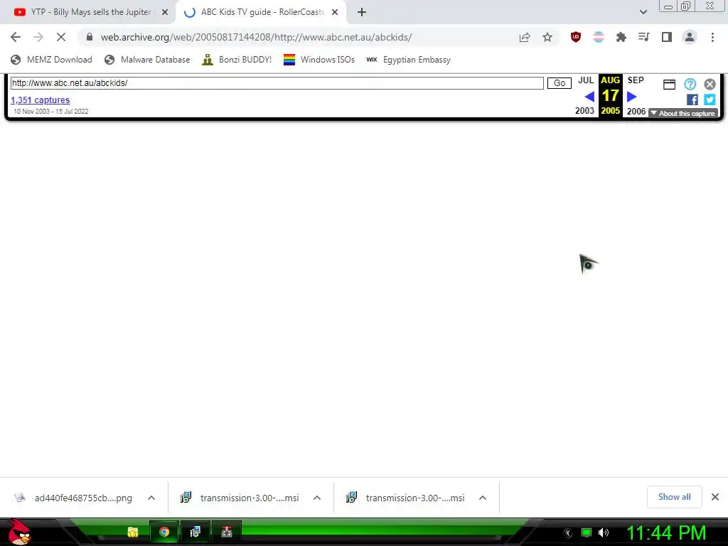This screenshot has height=546, width=728.
Task: Open the striped flag extension icon
Action: 599,37
